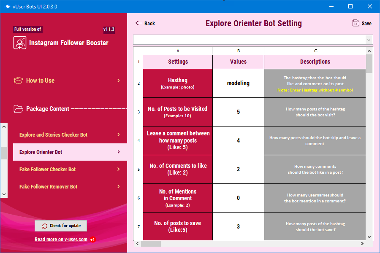Click sidebar list scroll down arrow
Screen dimensions: 380x253
point(4,194)
